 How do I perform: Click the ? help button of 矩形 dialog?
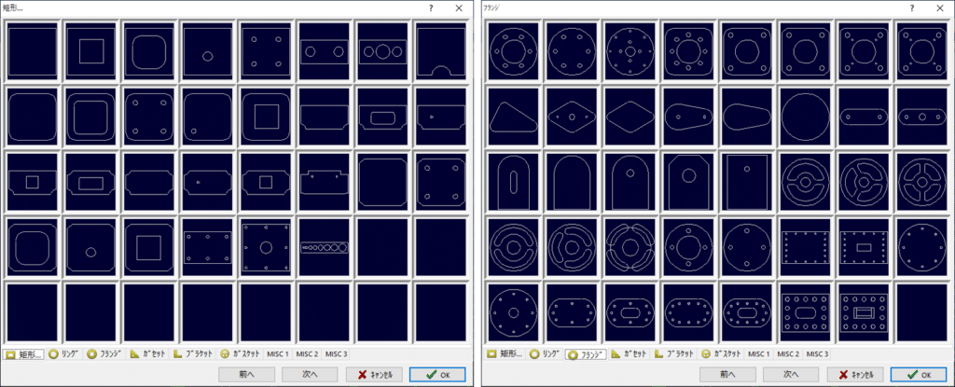(431, 7)
